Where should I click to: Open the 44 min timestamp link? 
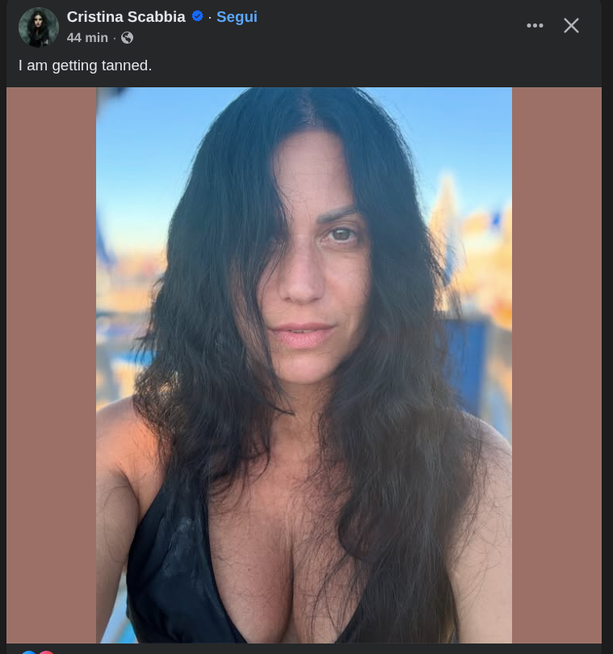(87, 38)
